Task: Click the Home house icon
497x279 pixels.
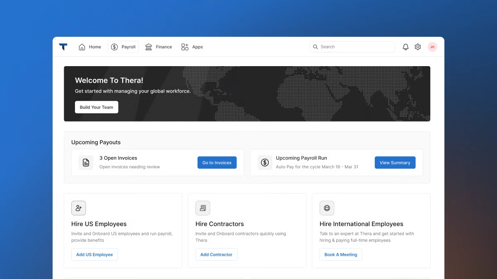Action: [x=82, y=47]
